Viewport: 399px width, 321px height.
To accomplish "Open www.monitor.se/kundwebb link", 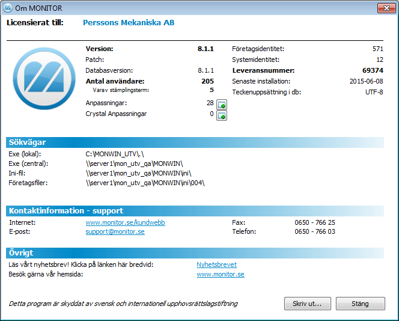I will [125, 222].
